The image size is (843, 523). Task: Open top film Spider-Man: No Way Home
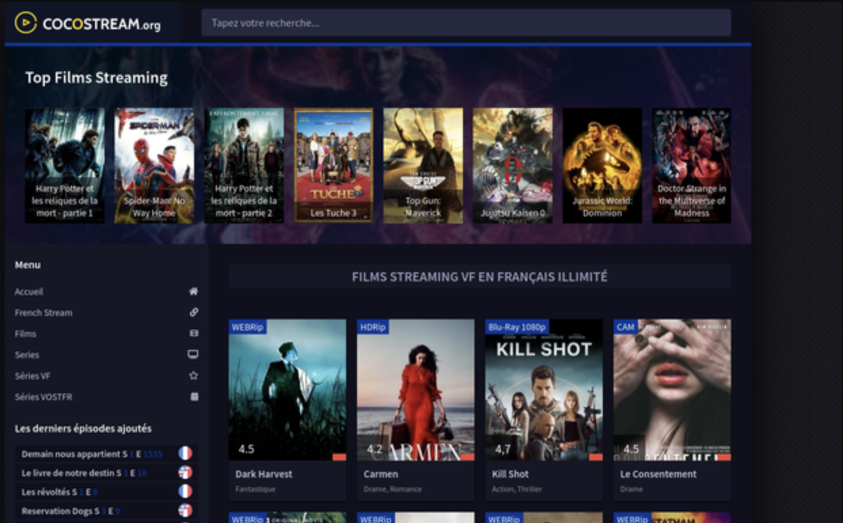(x=154, y=166)
